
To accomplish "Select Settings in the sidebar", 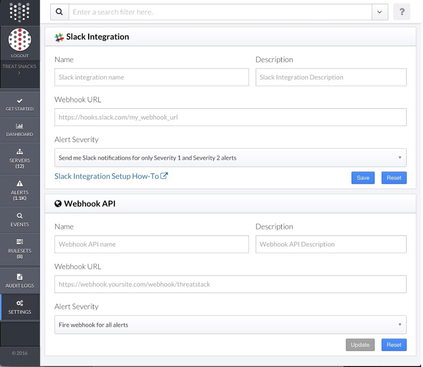I will (20, 307).
